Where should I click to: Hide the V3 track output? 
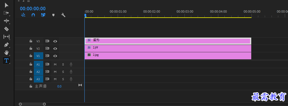click(55, 41)
